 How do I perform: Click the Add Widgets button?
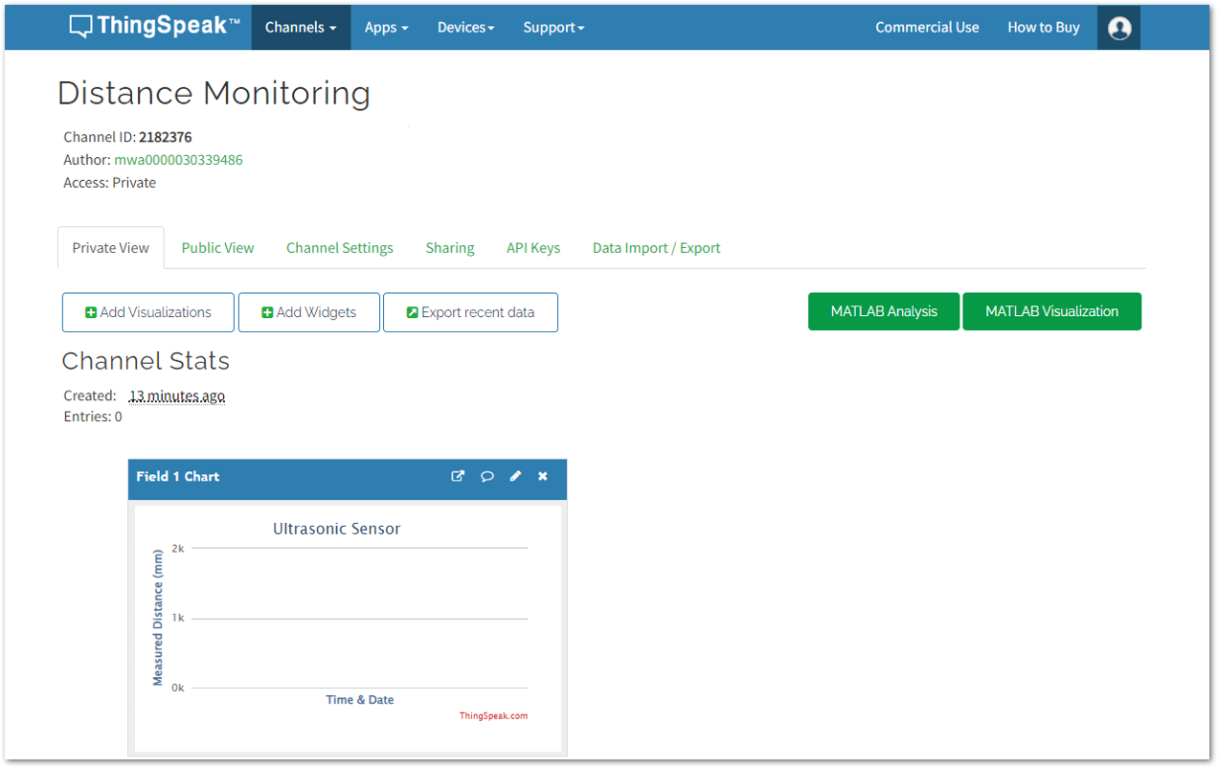(309, 312)
